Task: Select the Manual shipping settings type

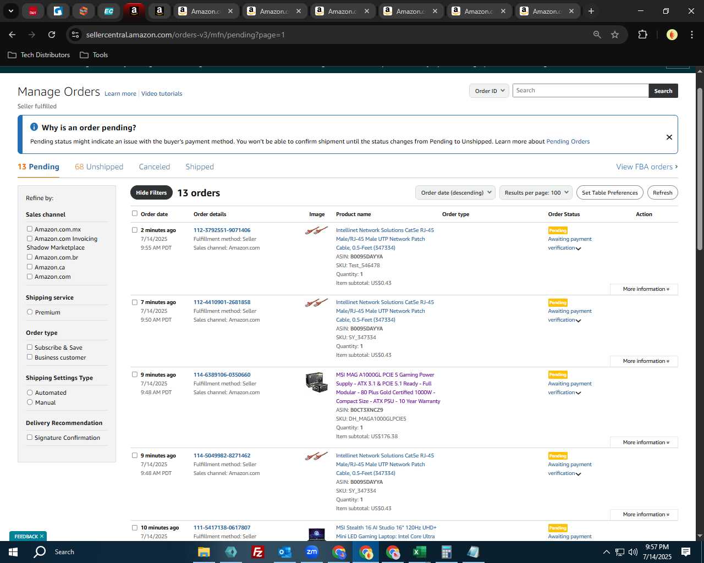Action: 30,402
